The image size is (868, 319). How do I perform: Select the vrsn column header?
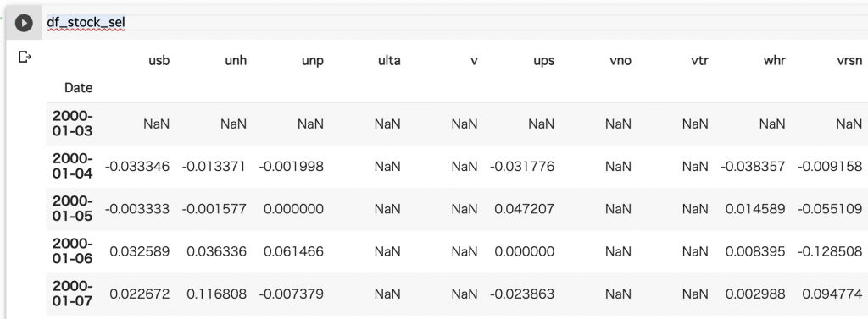point(849,61)
